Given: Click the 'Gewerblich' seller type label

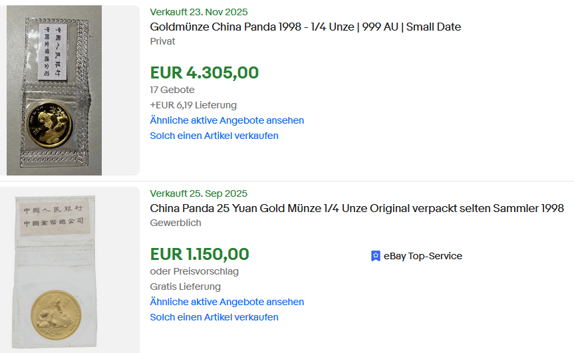Looking at the screenshot, I should 176,223.
